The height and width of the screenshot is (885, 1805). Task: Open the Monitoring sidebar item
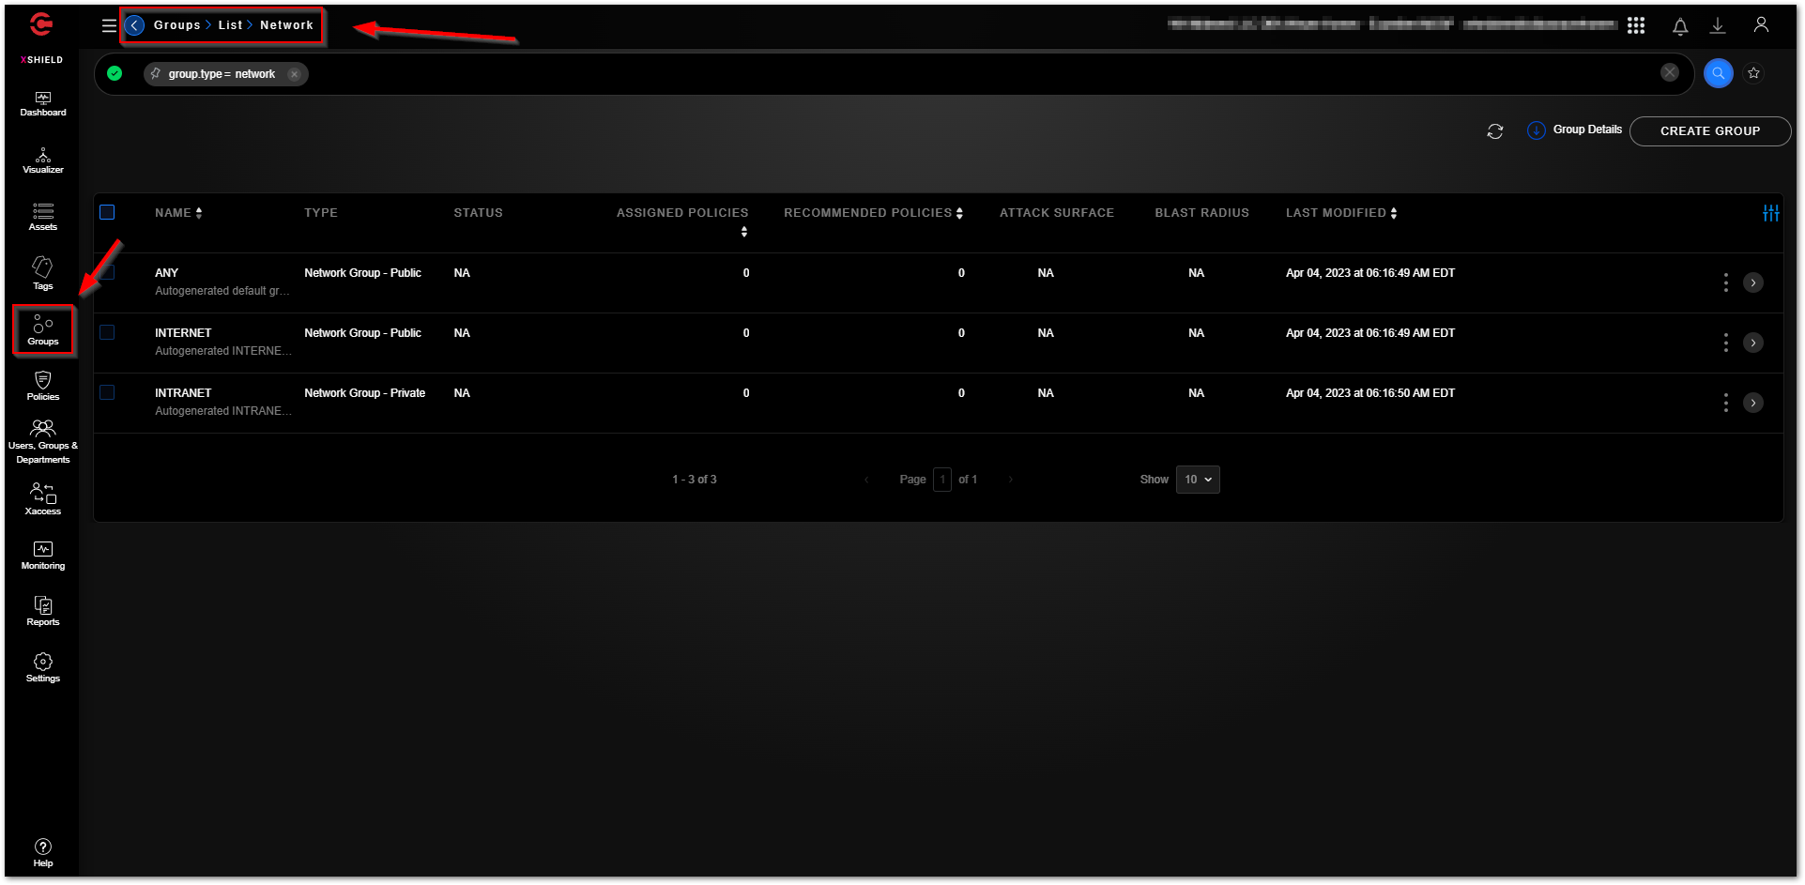(43, 556)
